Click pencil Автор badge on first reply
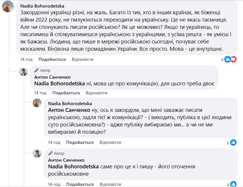Screen dimensions: 243x187 [42, 70]
